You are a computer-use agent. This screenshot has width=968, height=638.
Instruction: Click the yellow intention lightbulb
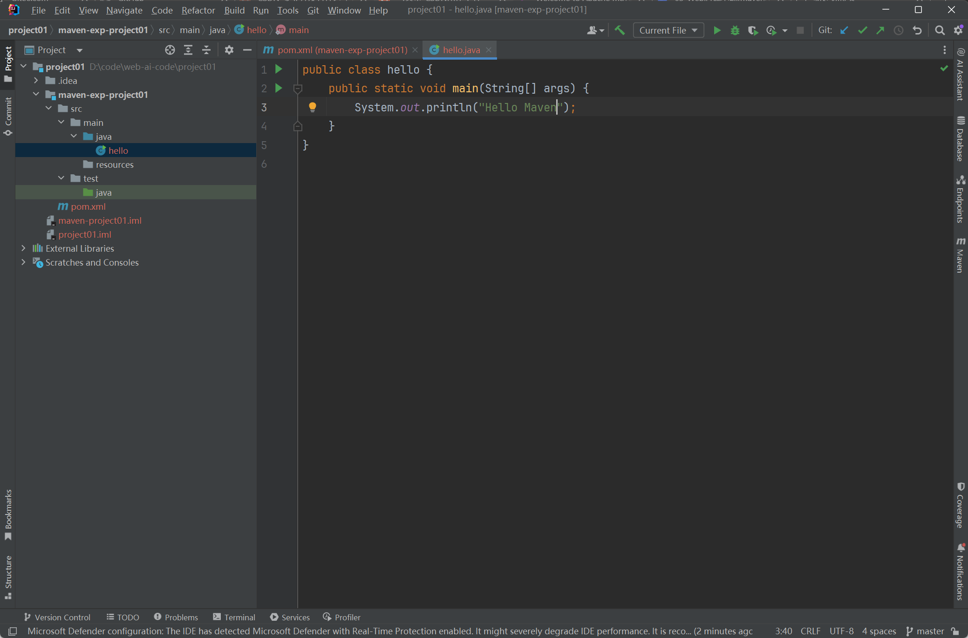click(313, 107)
